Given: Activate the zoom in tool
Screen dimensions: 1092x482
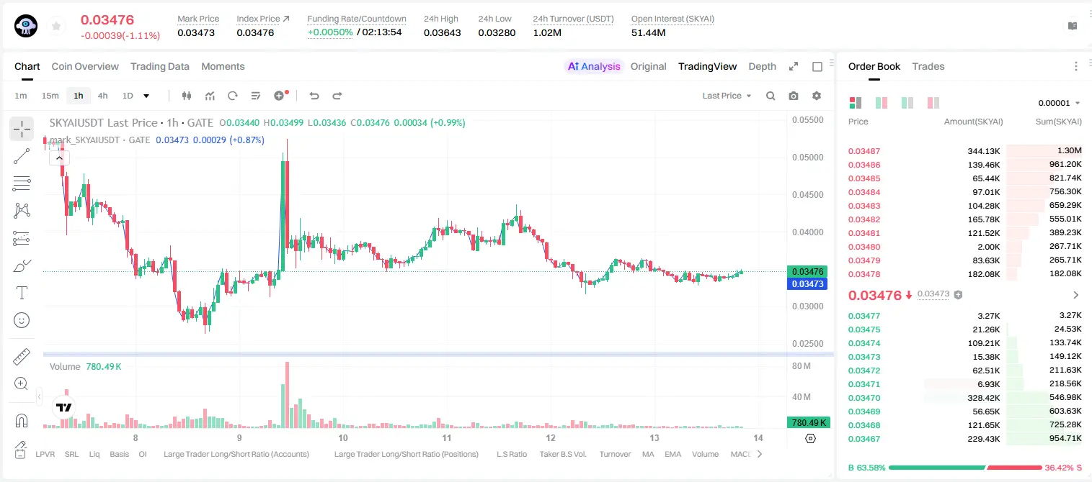Looking at the screenshot, I should [22, 383].
